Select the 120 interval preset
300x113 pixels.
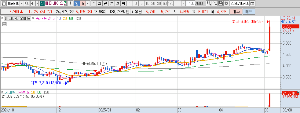click(171, 3)
